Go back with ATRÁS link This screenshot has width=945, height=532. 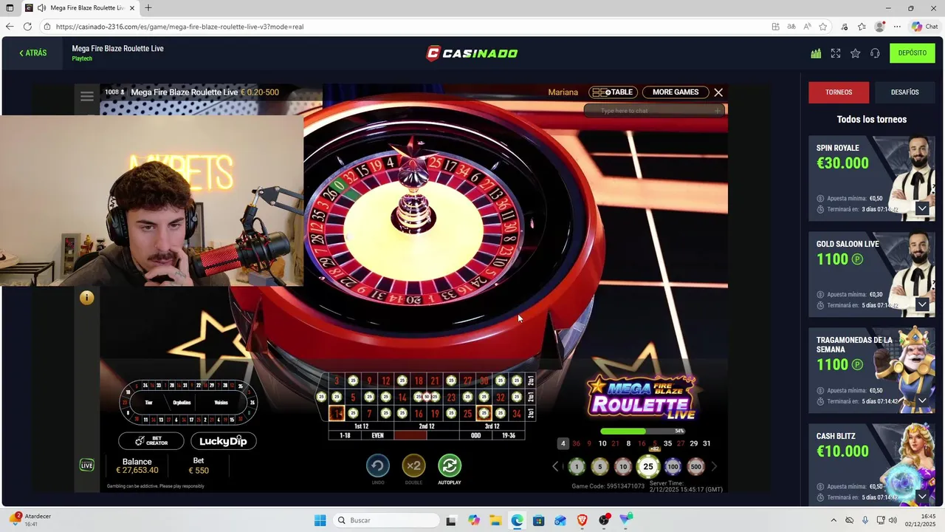32,53
